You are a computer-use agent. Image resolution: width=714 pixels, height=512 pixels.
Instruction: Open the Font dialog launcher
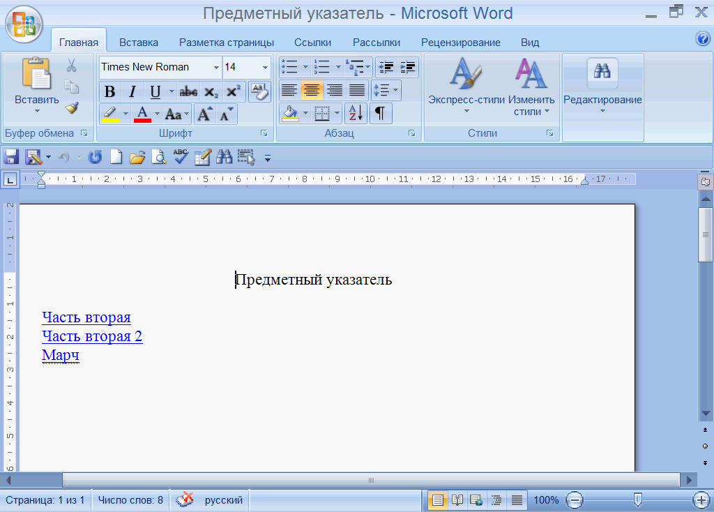(264, 133)
